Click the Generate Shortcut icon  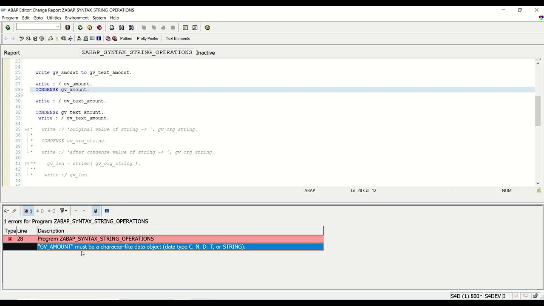[x=195, y=28]
